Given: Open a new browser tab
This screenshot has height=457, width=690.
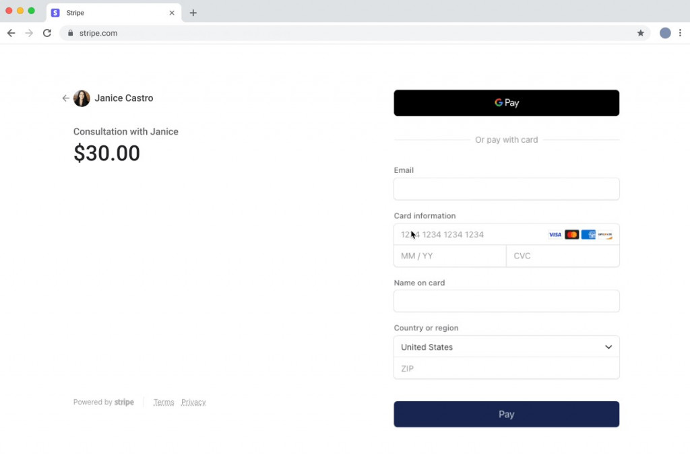Looking at the screenshot, I should pos(193,12).
